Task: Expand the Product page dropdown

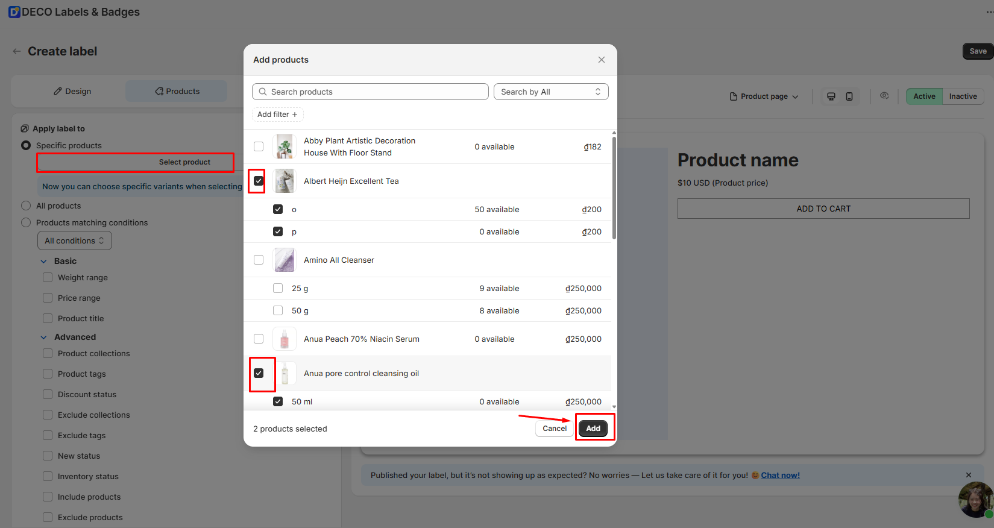Action: point(764,96)
